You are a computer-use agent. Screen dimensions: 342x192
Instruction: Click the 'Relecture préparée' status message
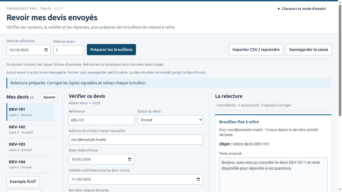[x=169, y=83]
